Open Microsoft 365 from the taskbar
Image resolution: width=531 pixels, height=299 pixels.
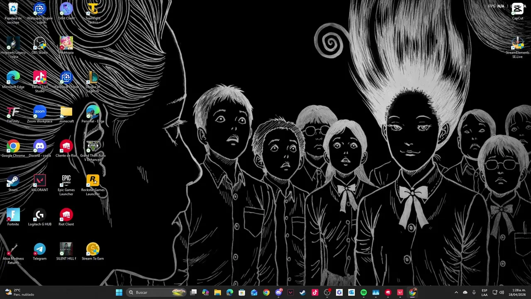pos(205,292)
